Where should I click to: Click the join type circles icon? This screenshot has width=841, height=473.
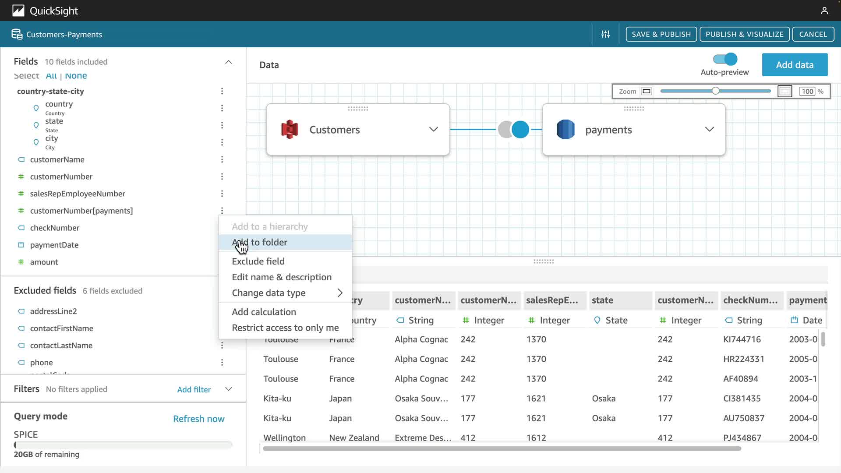coord(513,130)
